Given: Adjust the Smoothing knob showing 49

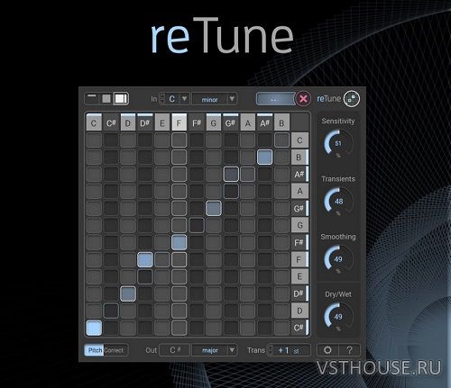Looking at the screenshot, I should (338, 258).
